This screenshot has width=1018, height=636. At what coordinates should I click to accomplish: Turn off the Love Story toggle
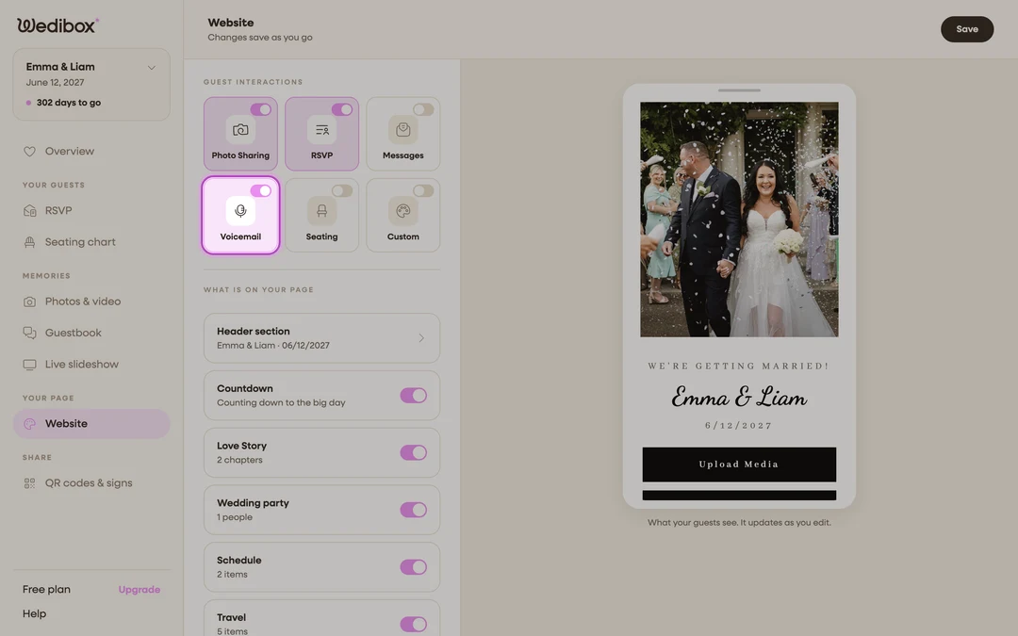(x=414, y=452)
